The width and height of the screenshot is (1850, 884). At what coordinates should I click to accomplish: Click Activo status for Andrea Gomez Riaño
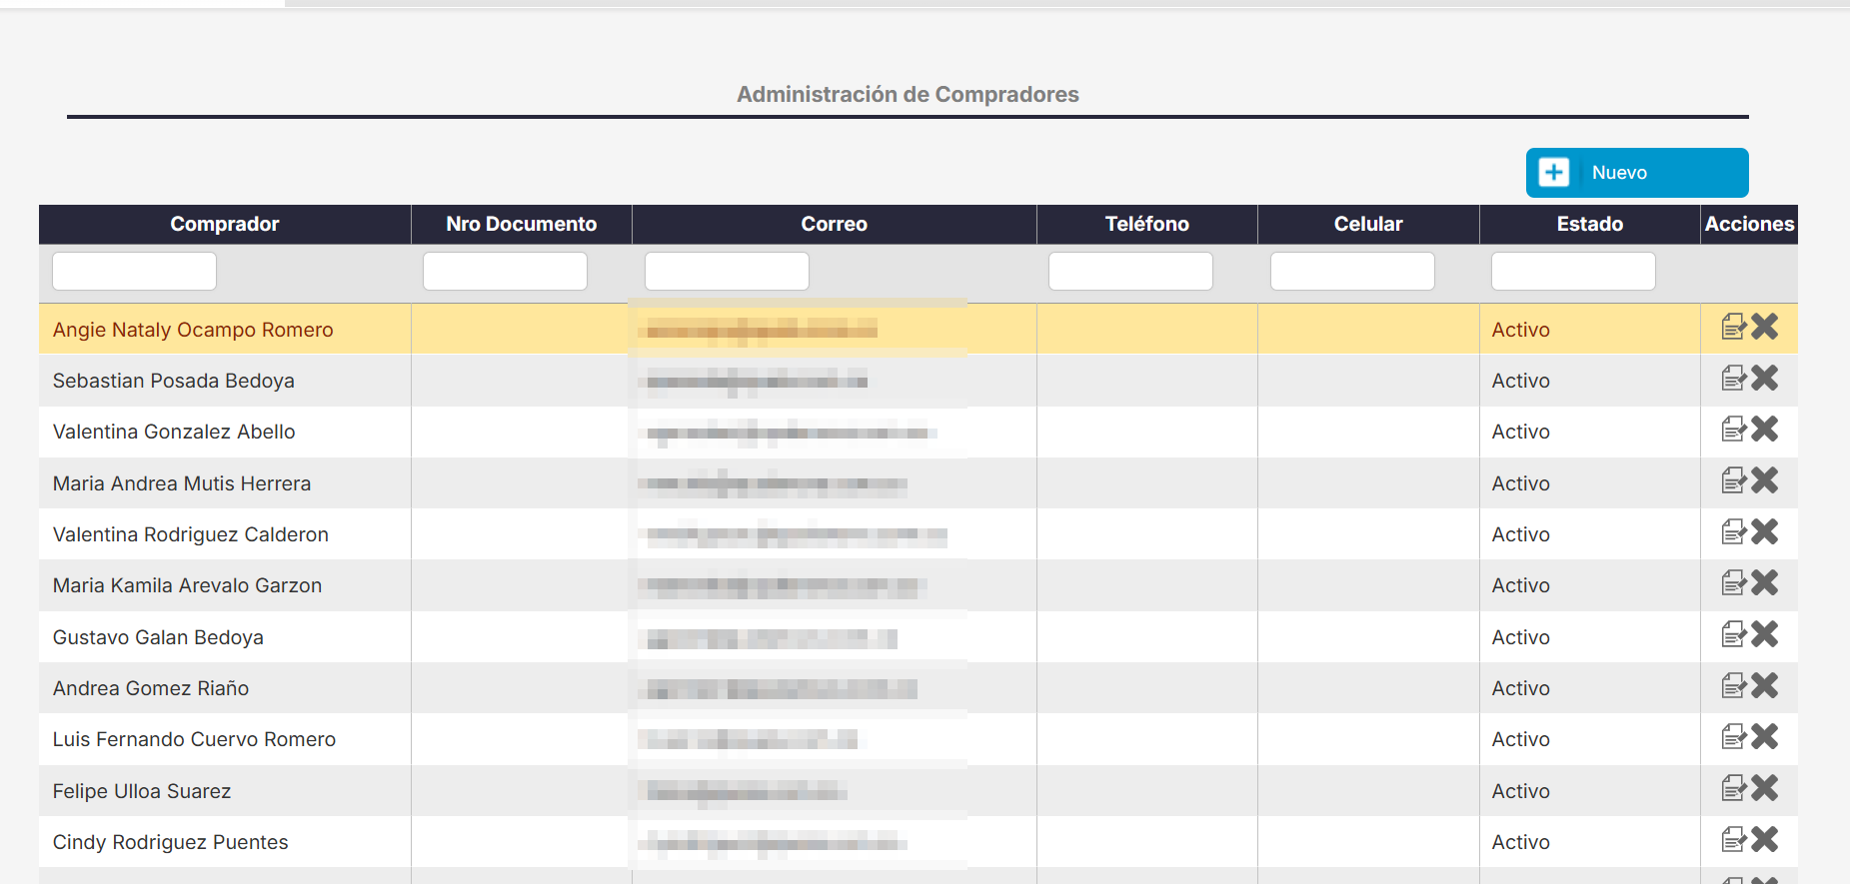tap(1521, 688)
